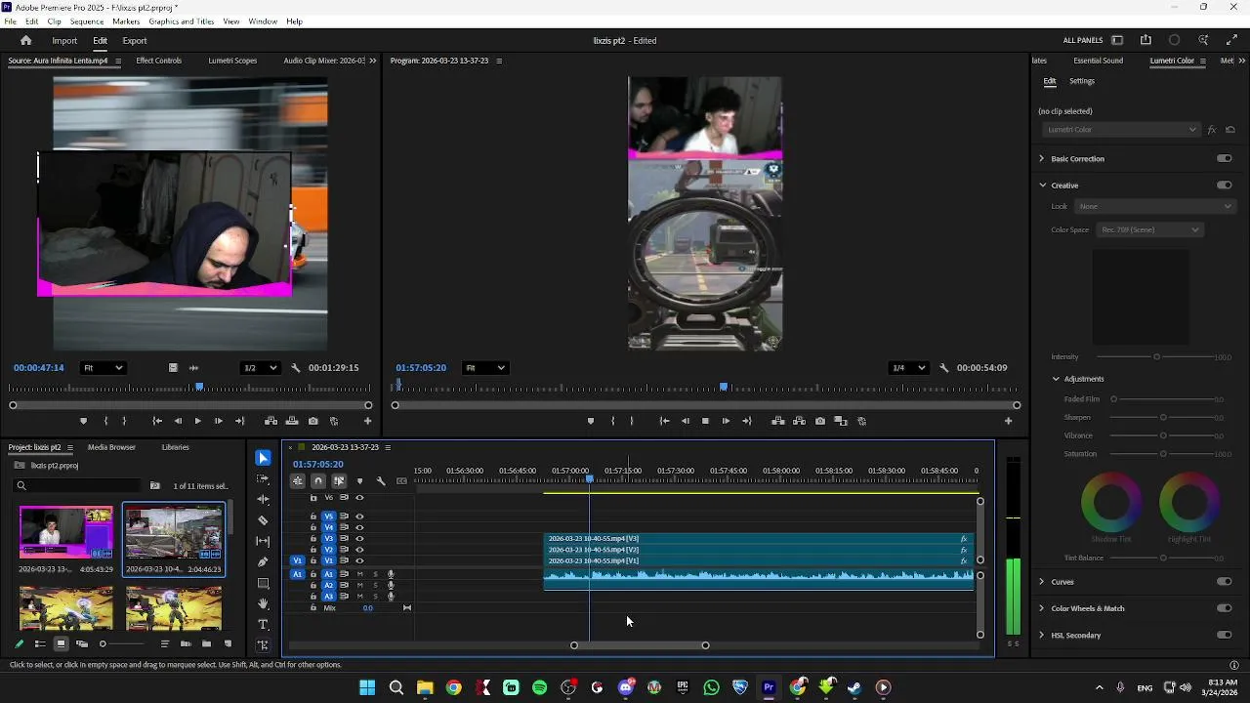The image size is (1250, 703).
Task: Solo audio track A2
Action: point(375,585)
